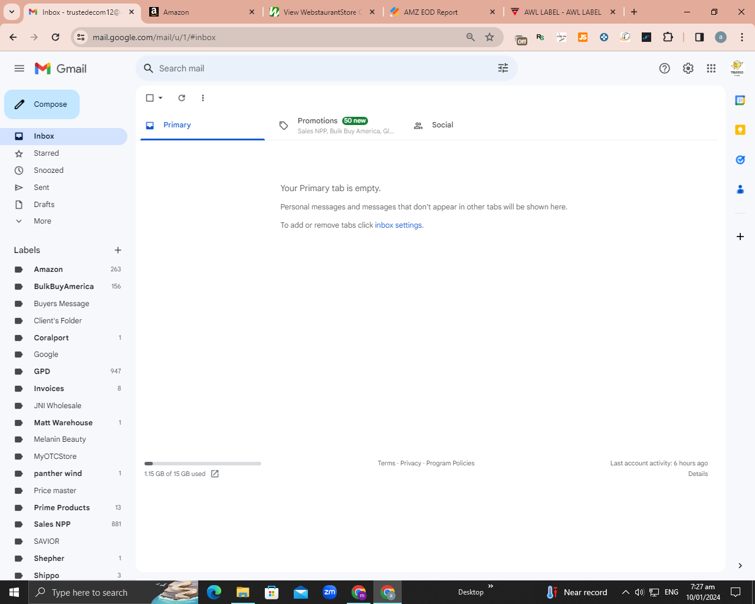
Task: Switch to View WebstaurantStore browser tab
Action: pos(322,12)
